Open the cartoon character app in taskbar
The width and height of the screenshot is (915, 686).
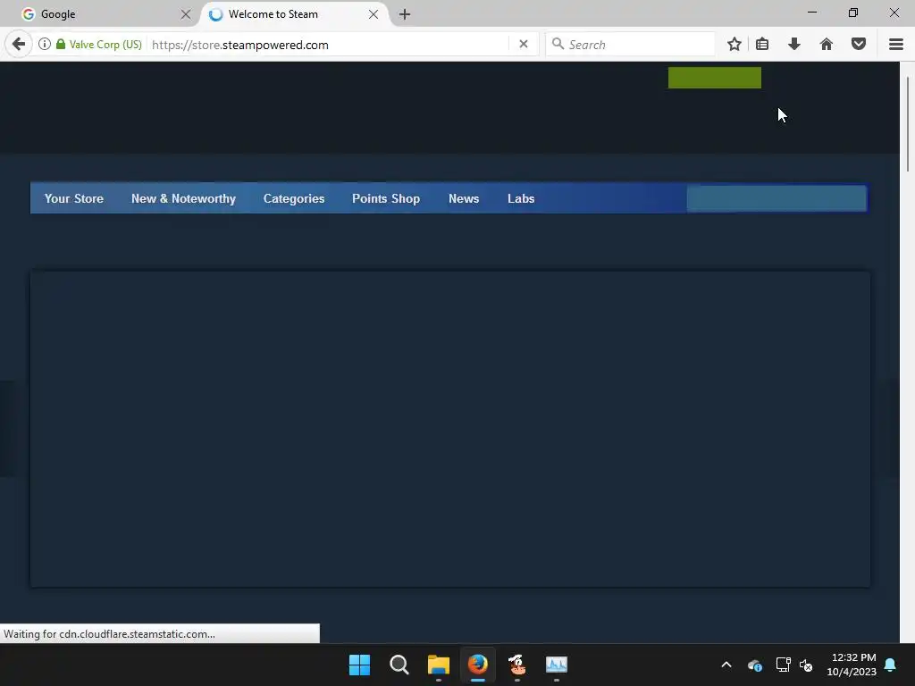tap(517, 665)
